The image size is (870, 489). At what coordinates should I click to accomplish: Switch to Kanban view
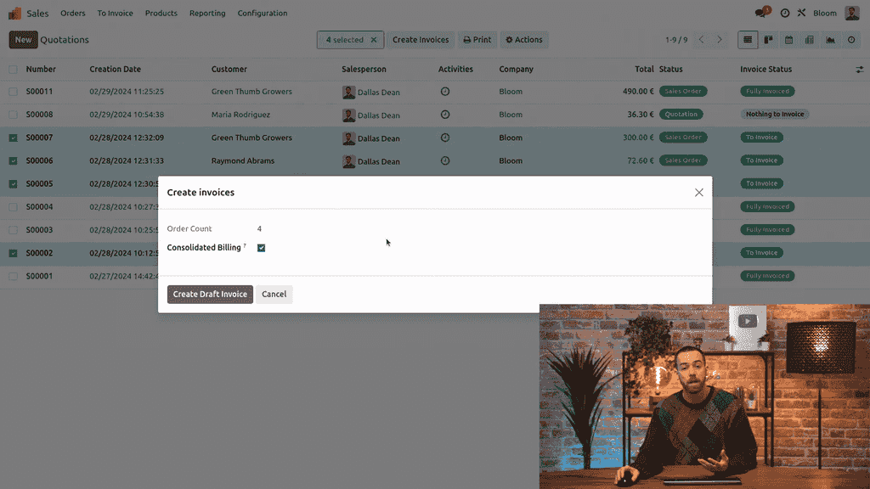(768, 40)
